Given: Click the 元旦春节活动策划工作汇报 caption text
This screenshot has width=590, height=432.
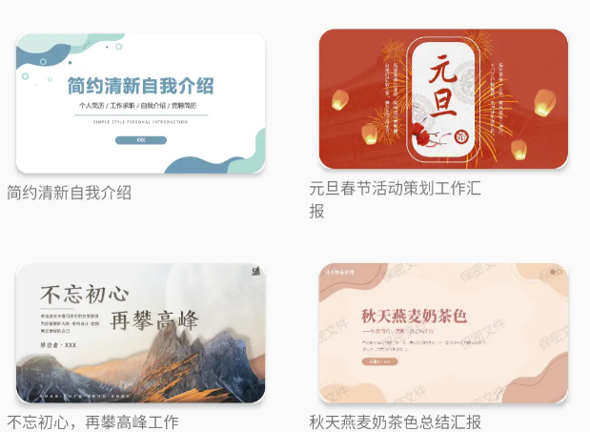Looking at the screenshot, I should [x=396, y=199].
